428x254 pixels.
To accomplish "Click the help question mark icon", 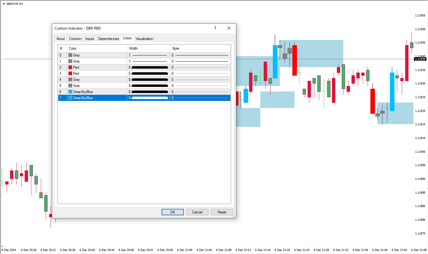I will coord(215,28).
